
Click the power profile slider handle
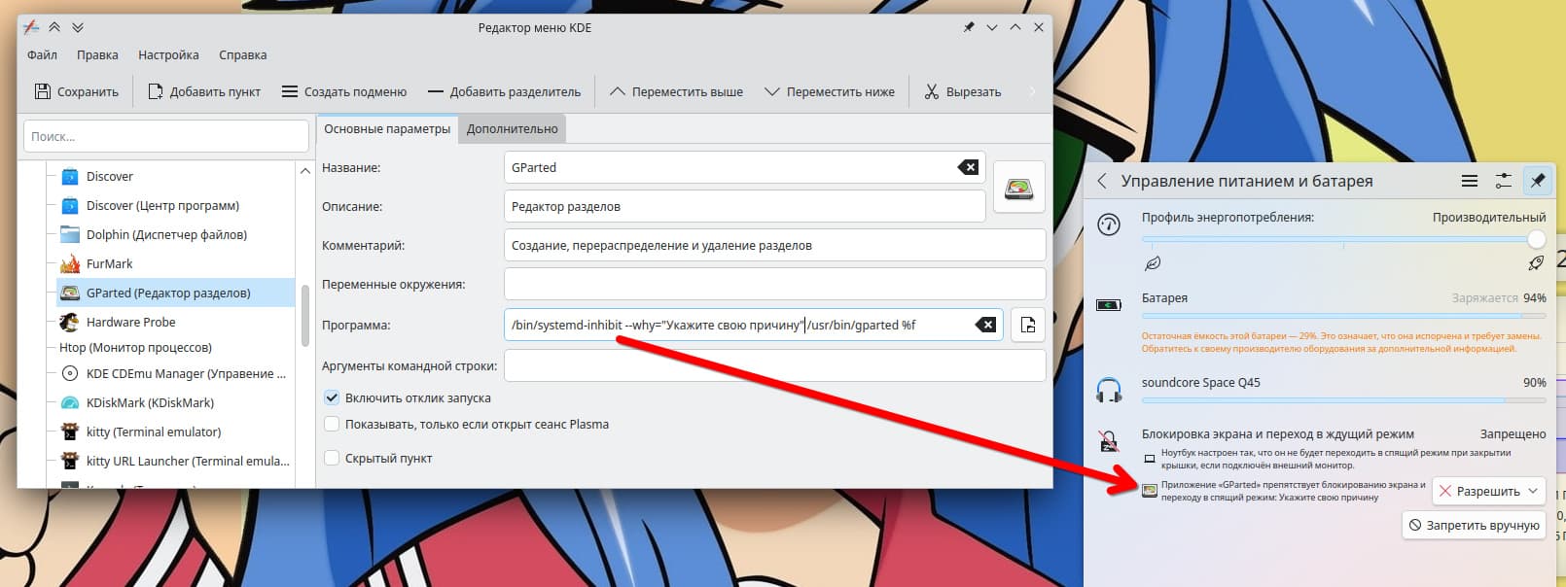pos(1536,238)
